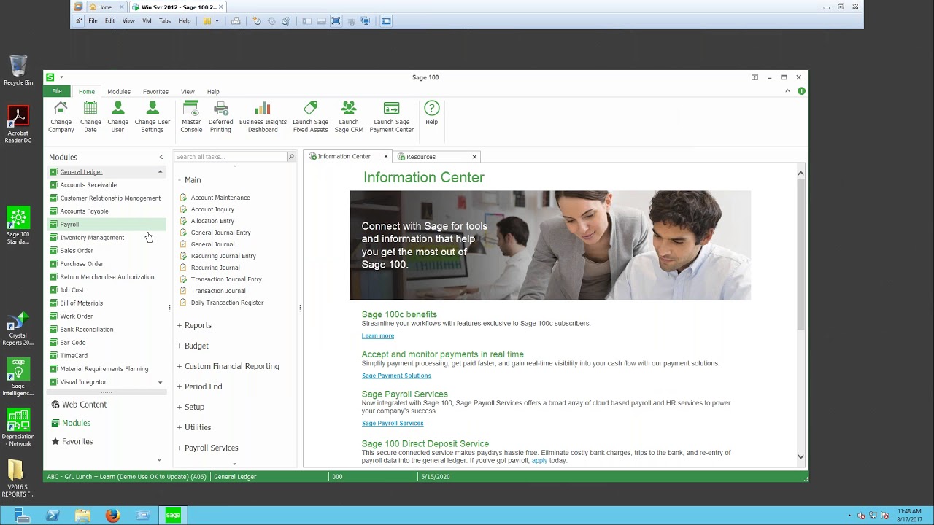Open Depreciation - Network desktop icon
934x525 pixels.
click(18, 428)
